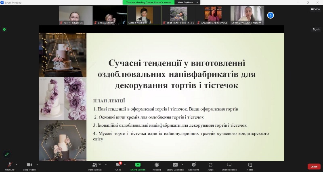Open the Chat panel

[118, 166]
